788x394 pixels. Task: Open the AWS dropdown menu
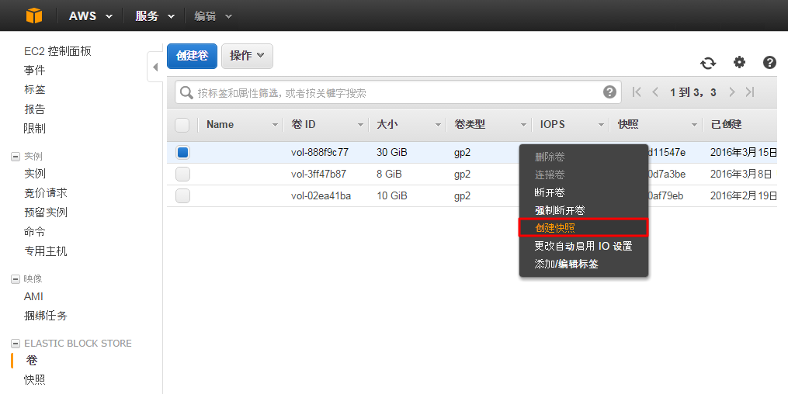tap(91, 16)
